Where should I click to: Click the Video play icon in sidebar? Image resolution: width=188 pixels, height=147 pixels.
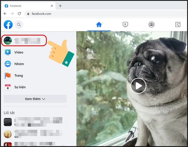click(x=8, y=52)
